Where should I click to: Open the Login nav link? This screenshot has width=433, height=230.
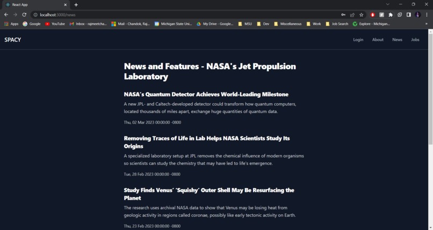click(x=358, y=40)
